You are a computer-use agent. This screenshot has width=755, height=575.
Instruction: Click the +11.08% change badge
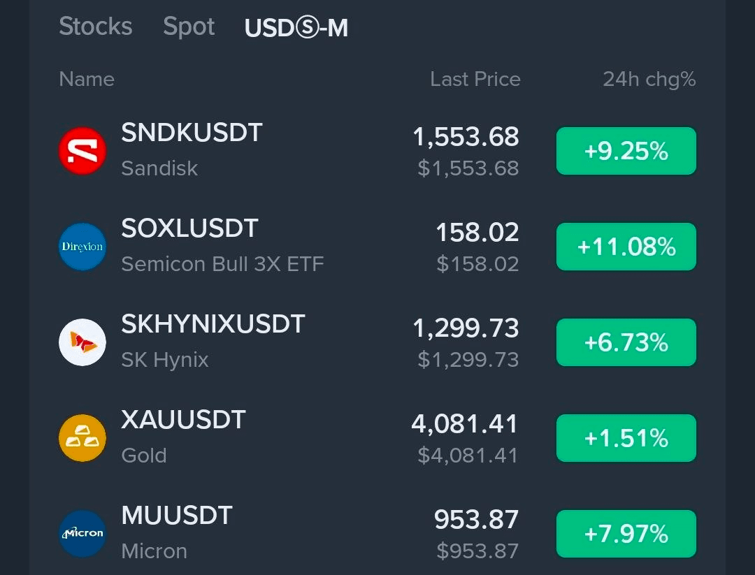pyautogui.click(x=626, y=247)
